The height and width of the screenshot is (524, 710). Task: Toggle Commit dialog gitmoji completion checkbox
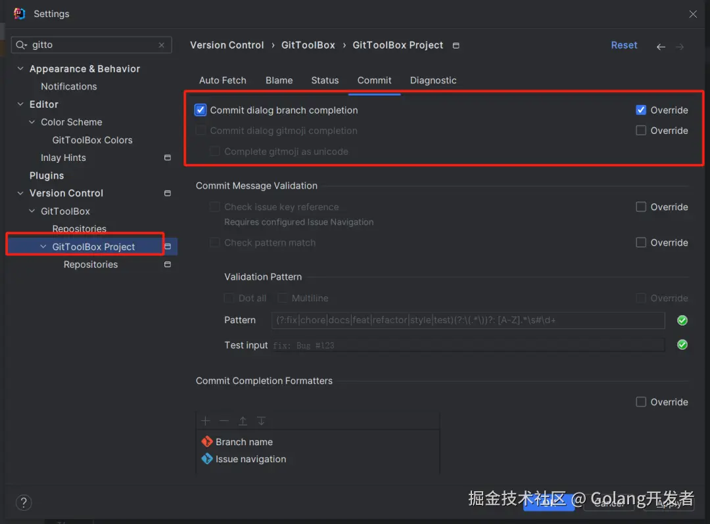point(200,131)
